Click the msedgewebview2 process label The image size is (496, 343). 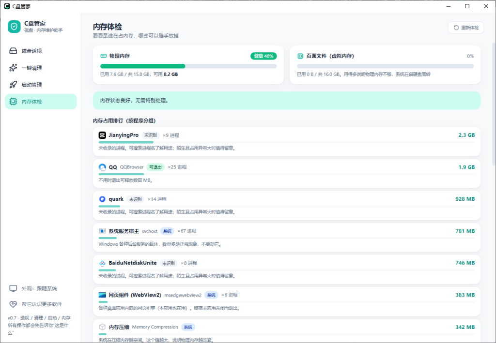coord(183,295)
